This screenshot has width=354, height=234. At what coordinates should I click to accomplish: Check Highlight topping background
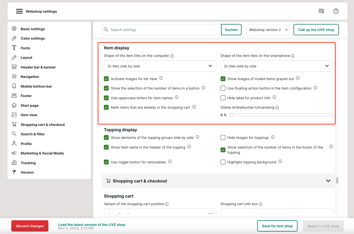223,162
